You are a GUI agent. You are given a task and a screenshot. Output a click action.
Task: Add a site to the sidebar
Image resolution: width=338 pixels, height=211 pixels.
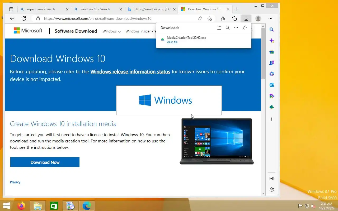coord(272,119)
